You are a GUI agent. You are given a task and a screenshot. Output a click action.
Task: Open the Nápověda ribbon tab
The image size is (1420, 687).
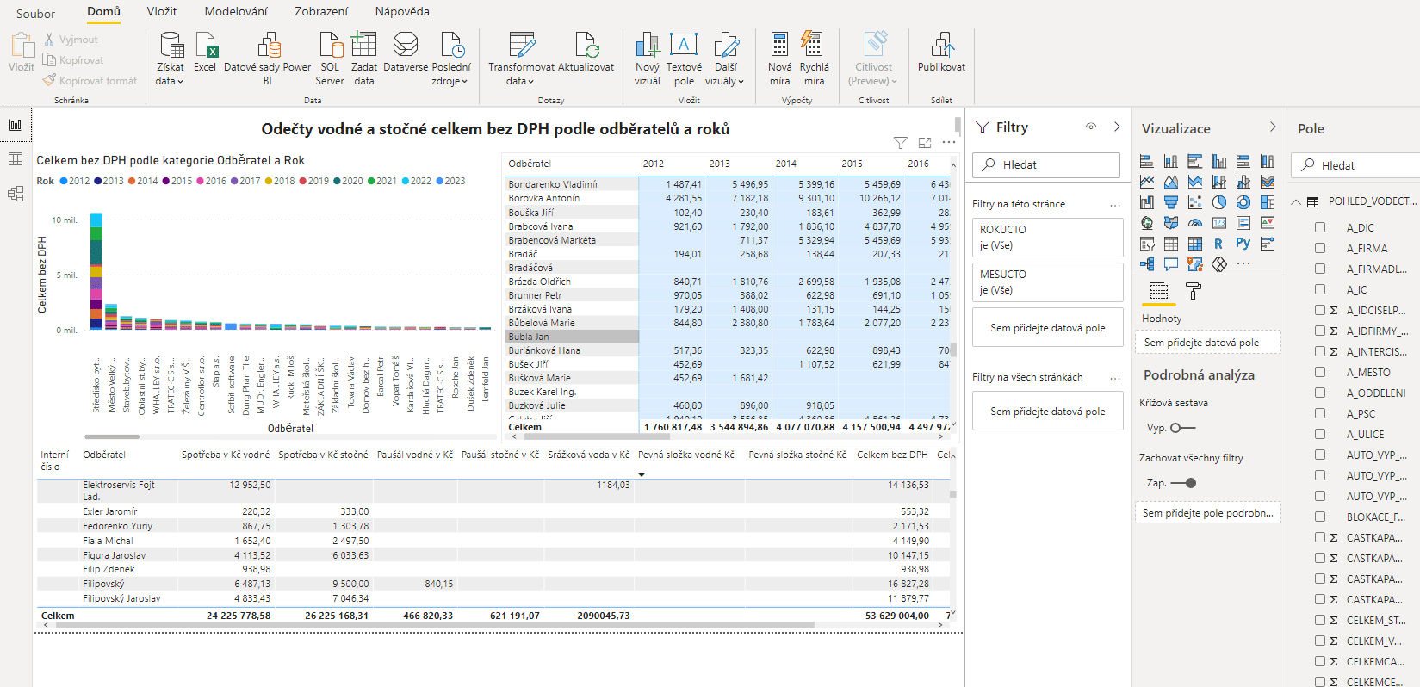coord(402,11)
